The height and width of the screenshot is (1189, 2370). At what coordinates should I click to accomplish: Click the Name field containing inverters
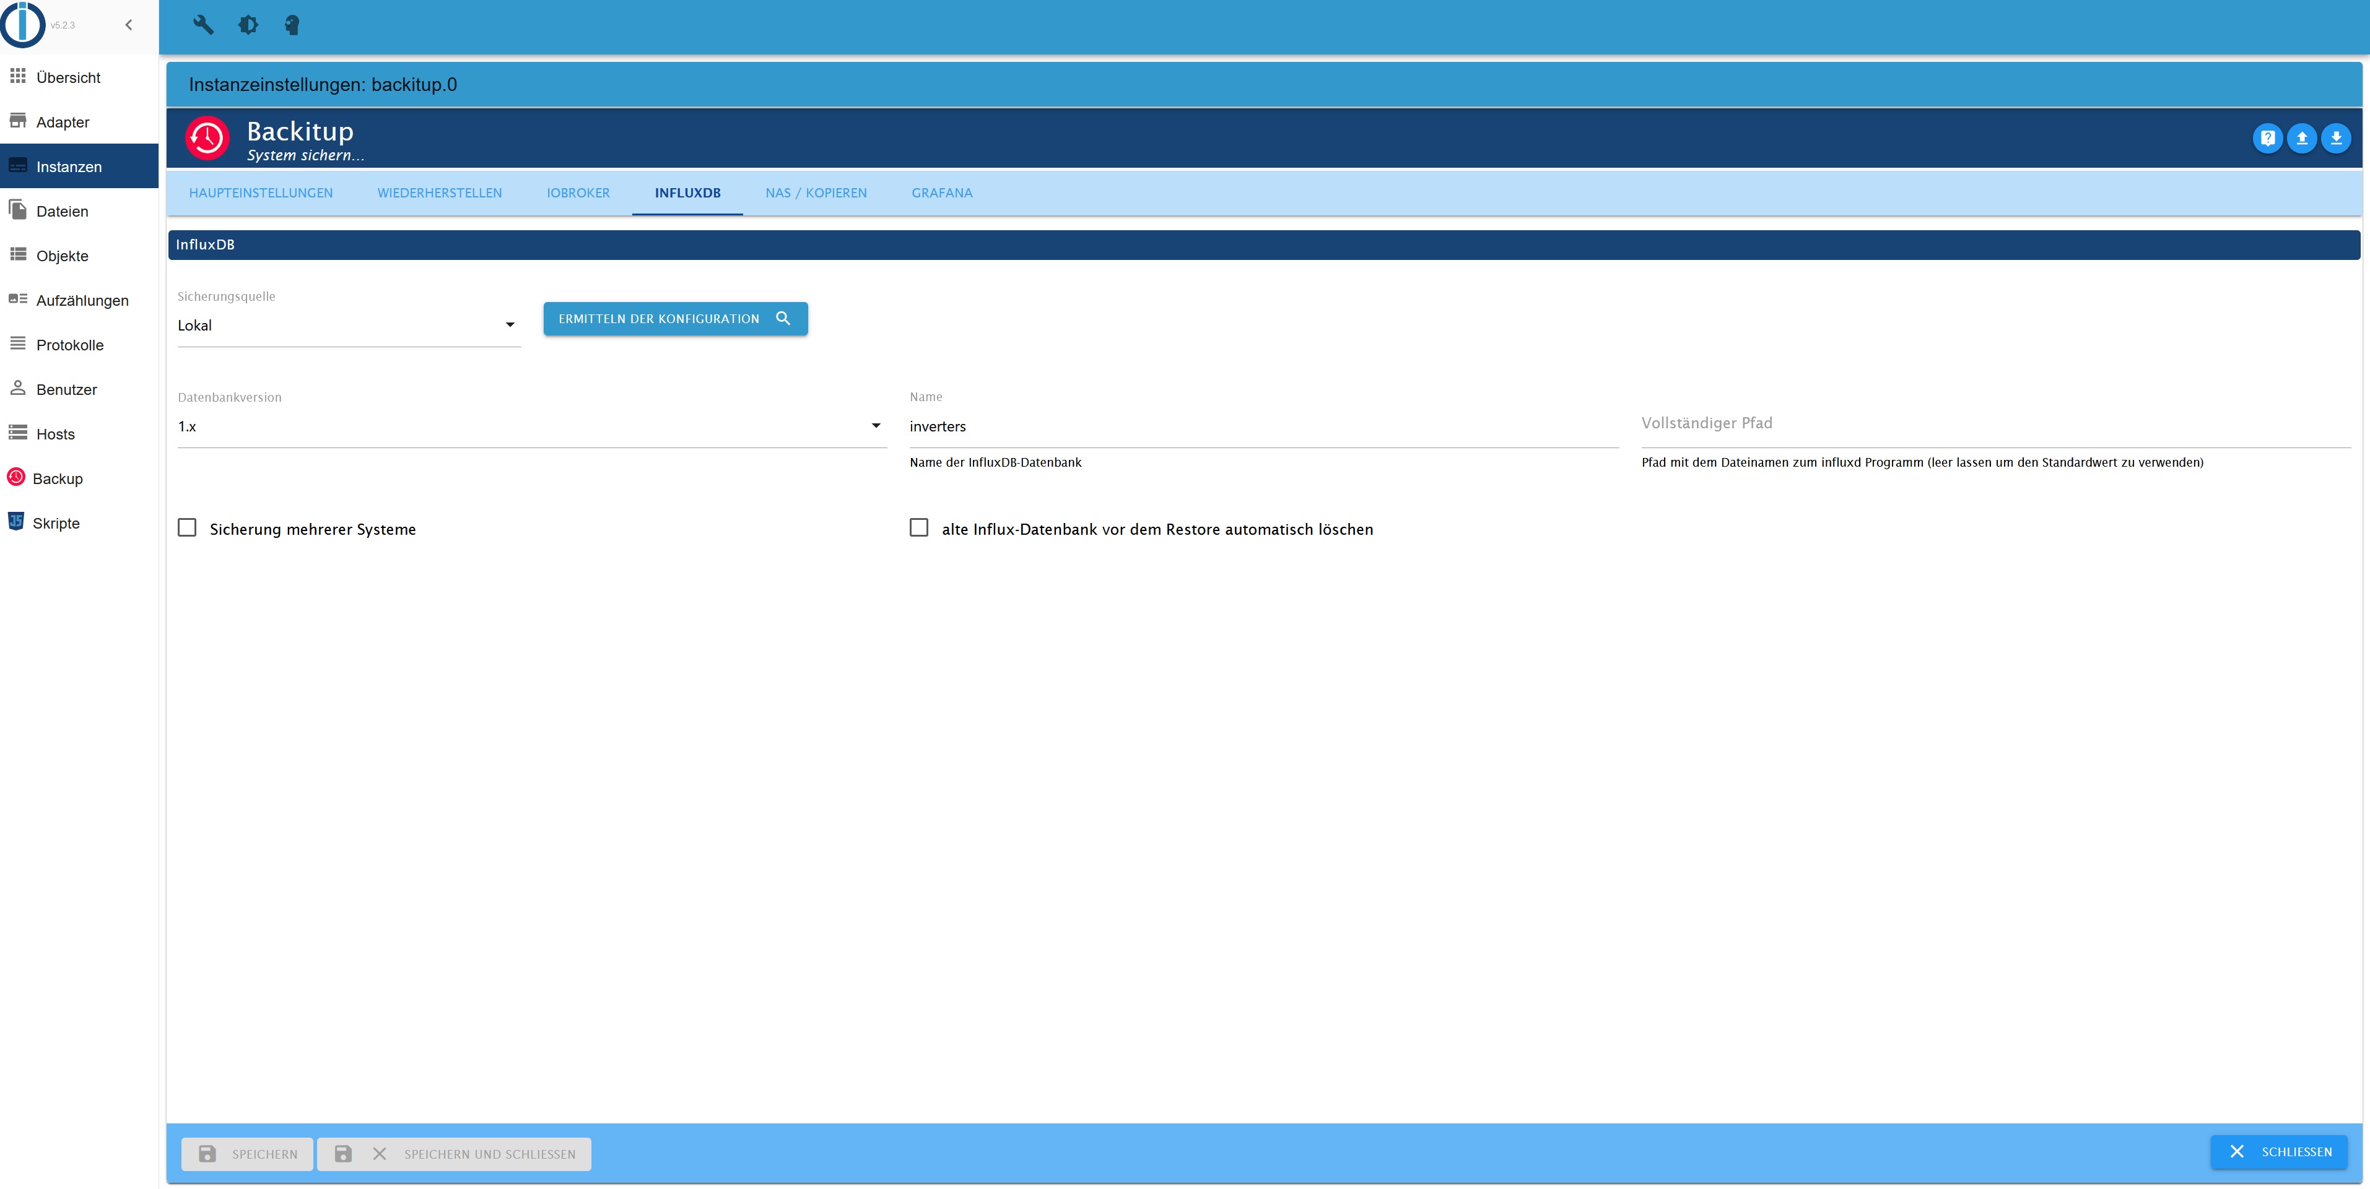[x=1262, y=426]
